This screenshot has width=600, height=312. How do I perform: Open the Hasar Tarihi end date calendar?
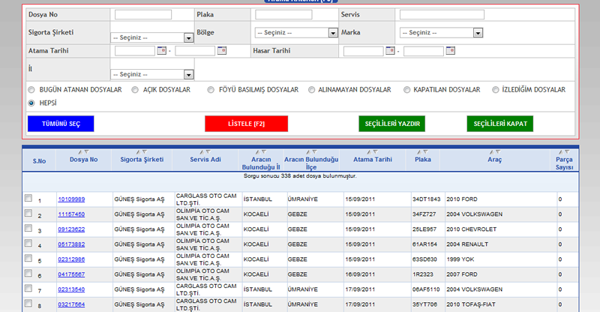pyautogui.click(x=450, y=51)
